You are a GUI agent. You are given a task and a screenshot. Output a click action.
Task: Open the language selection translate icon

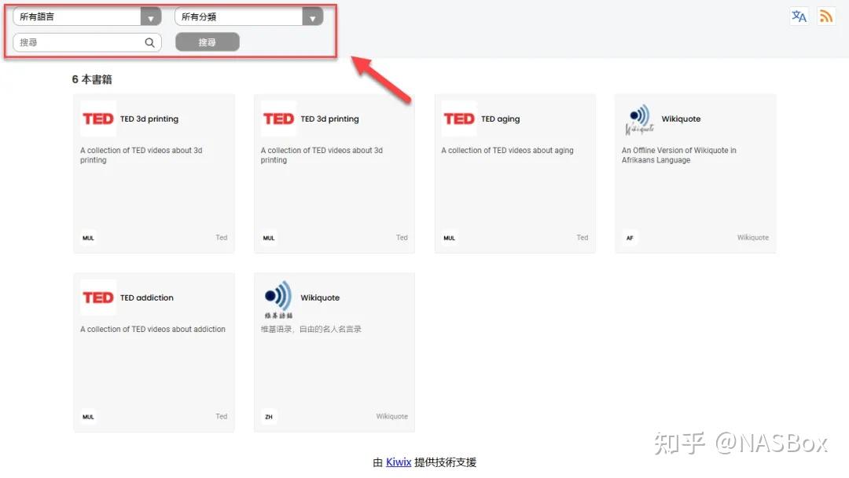pyautogui.click(x=799, y=16)
